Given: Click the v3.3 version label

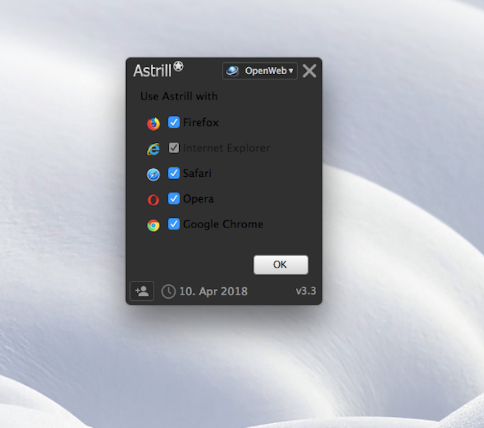Looking at the screenshot, I should 306,291.
